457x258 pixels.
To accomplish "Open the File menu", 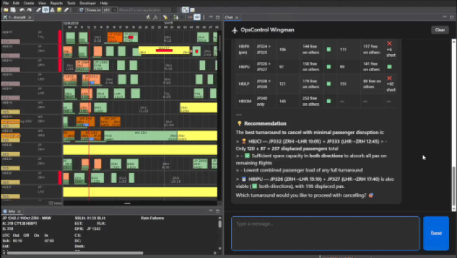I will pyautogui.click(x=6, y=3).
